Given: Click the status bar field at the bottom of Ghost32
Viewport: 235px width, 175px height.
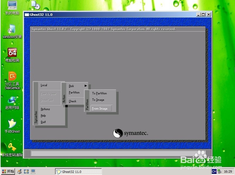Looking at the screenshot, I should pos(118,153).
